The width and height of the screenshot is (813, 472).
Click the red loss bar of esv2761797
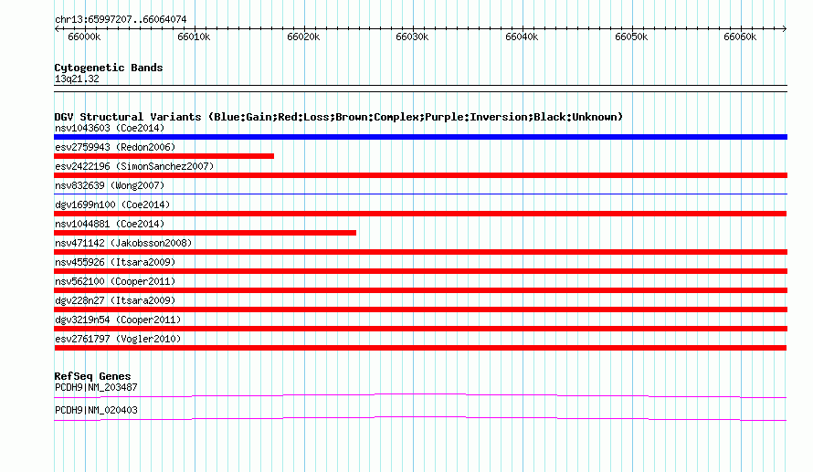[420, 348]
